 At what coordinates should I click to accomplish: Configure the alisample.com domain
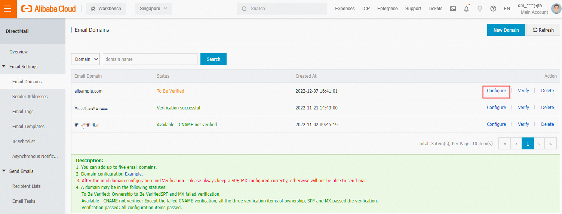[x=496, y=91]
